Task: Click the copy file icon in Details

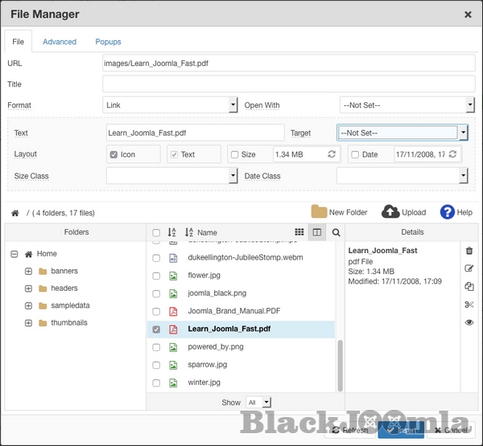Action: pos(469,287)
